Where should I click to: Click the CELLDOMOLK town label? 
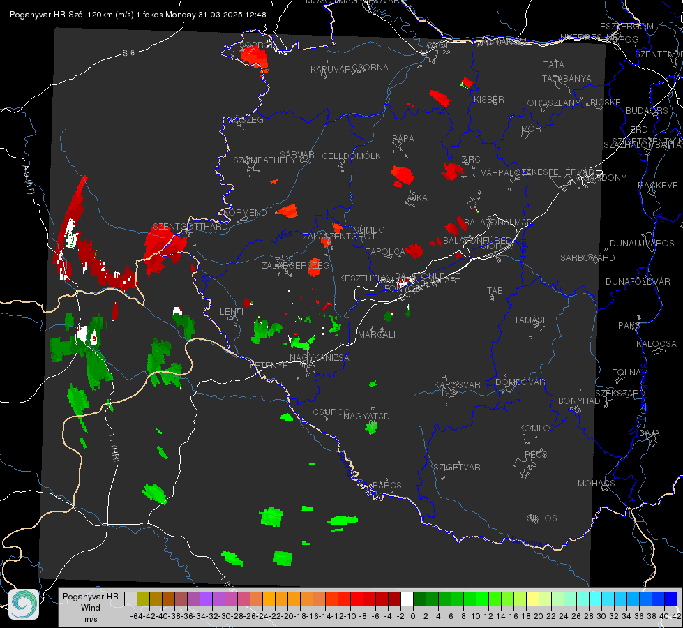352,156
